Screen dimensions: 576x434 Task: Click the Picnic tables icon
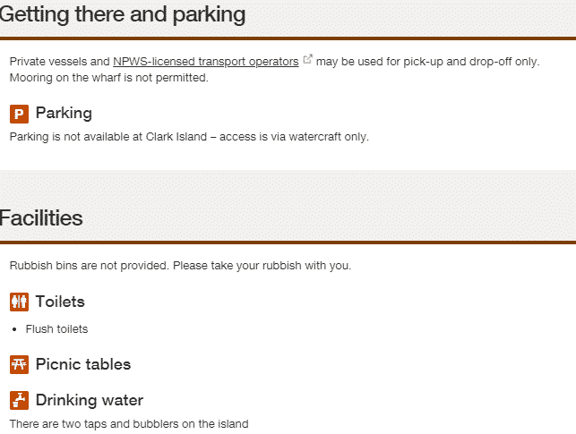coord(19,365)
